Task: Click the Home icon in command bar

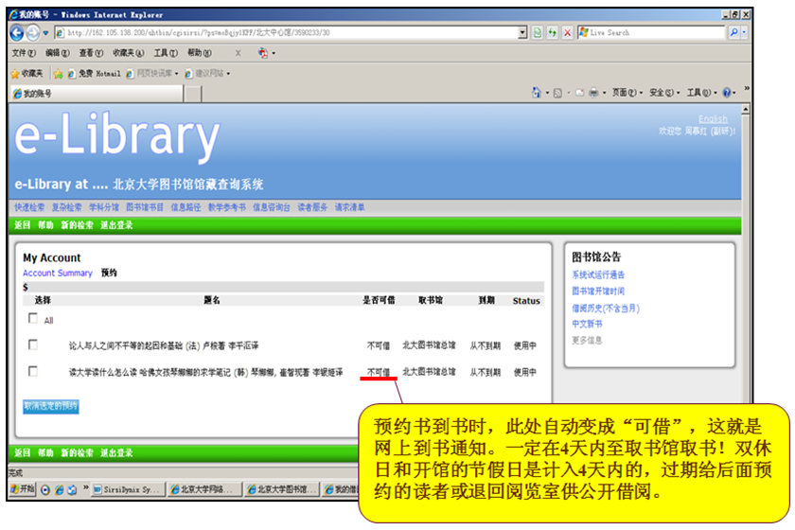Action: coord(537,93)
